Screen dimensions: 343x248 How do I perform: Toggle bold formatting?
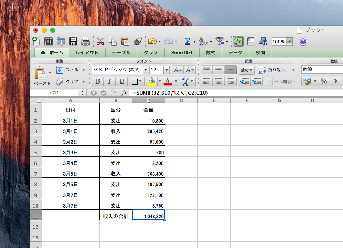point(97,81)
